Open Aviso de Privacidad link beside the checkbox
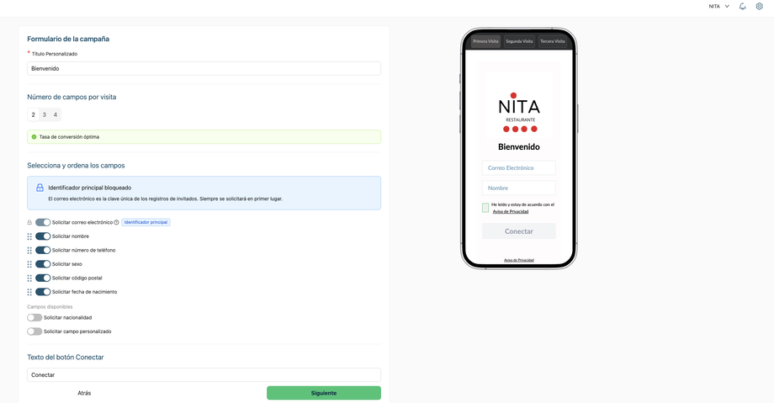 coord(511,211)
